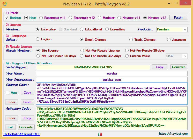
Task: Copy the Activation Code
Action: point(27,118)
